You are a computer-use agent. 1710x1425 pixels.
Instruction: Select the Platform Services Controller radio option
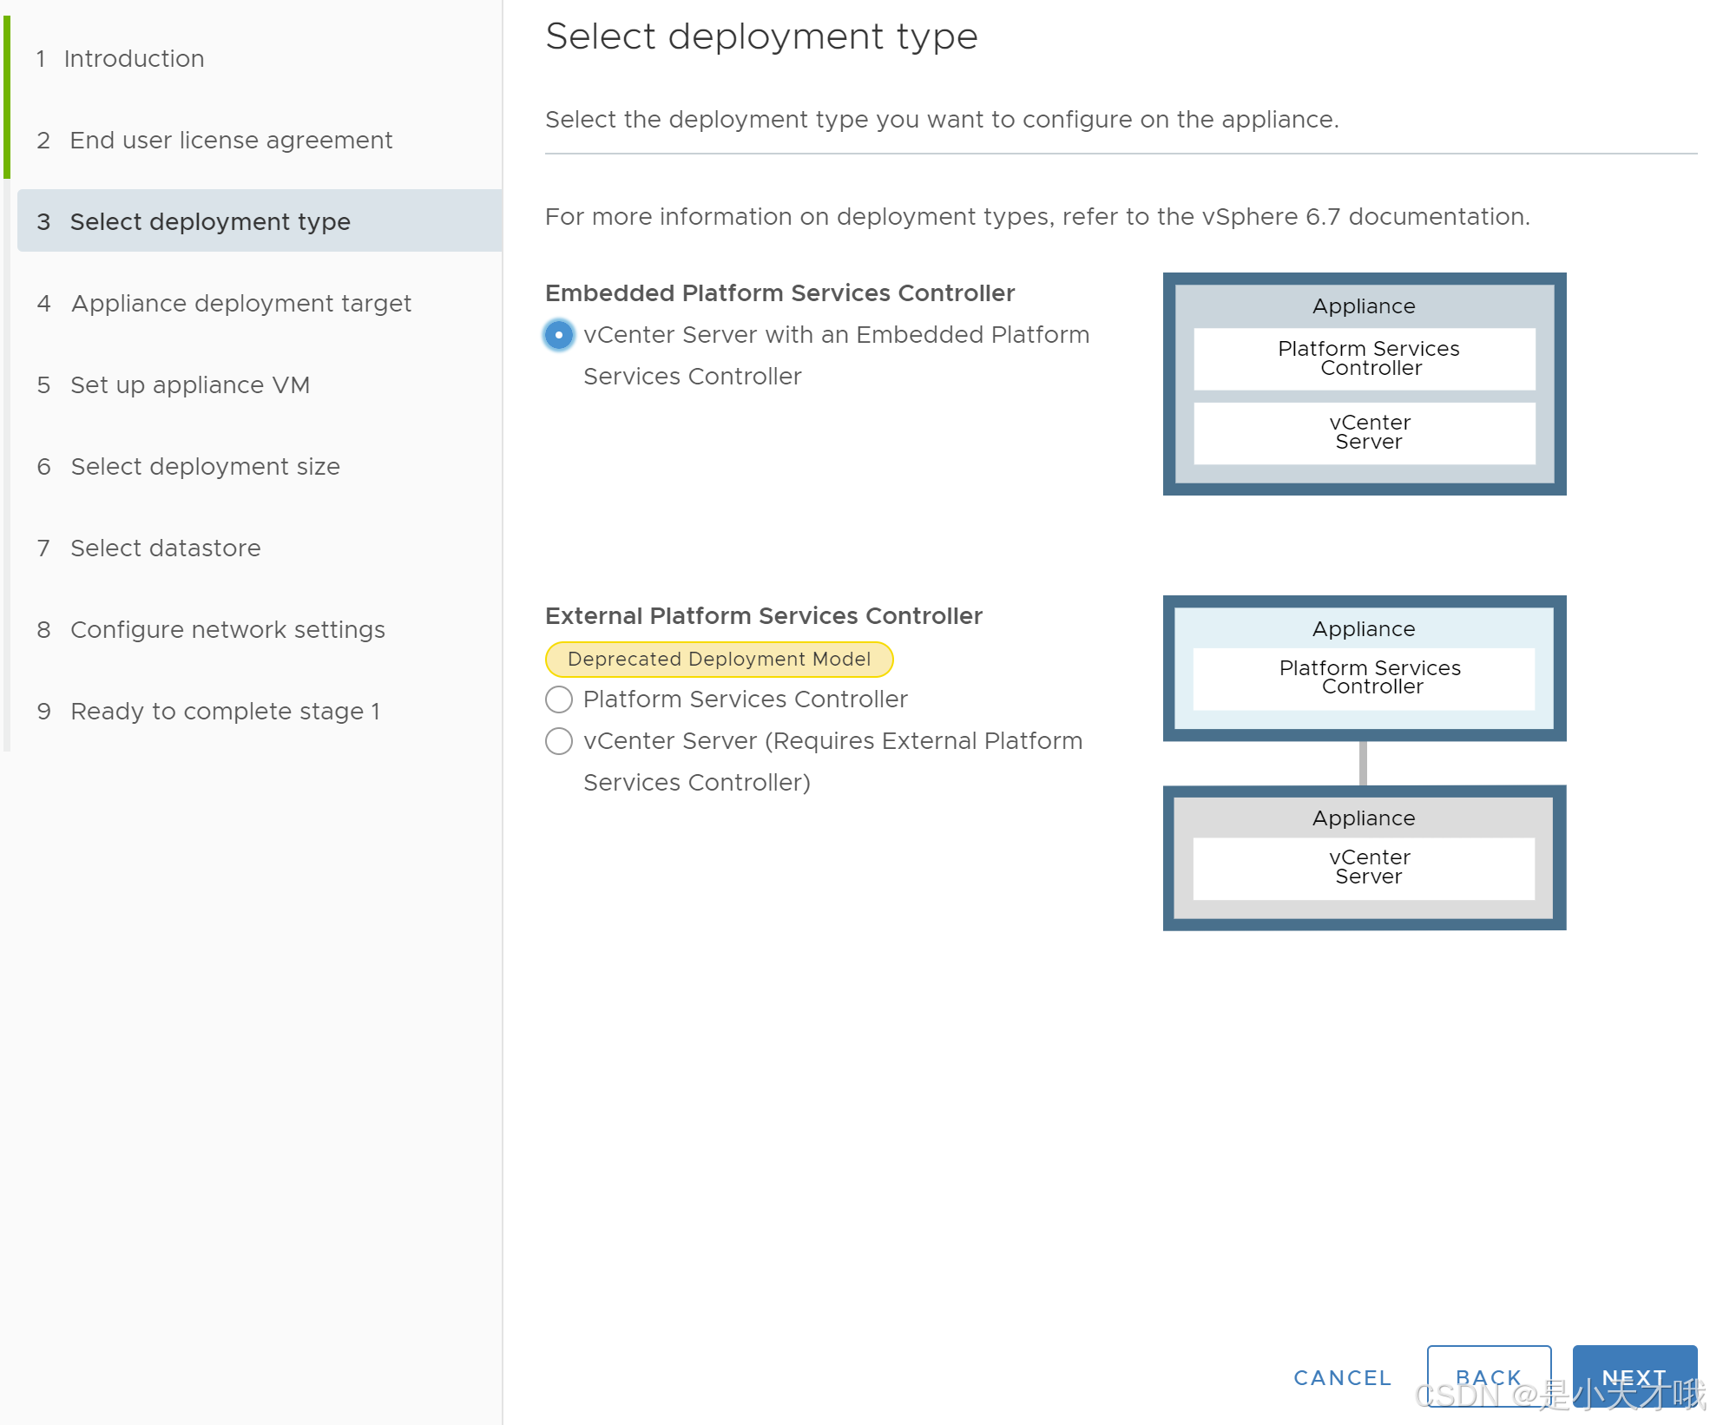(559, 699)
